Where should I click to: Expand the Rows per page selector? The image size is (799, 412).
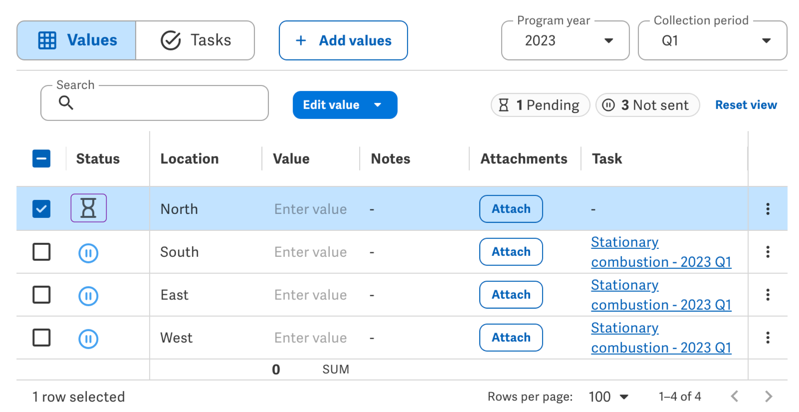pyautogui.click(x=608, y=397)
